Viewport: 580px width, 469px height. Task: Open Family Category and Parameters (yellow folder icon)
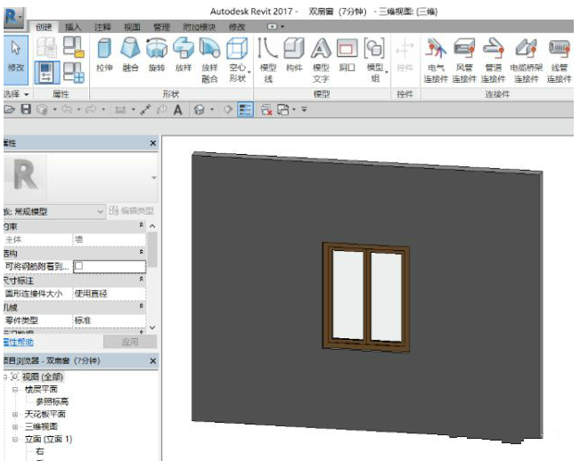(x=73, y=46)
